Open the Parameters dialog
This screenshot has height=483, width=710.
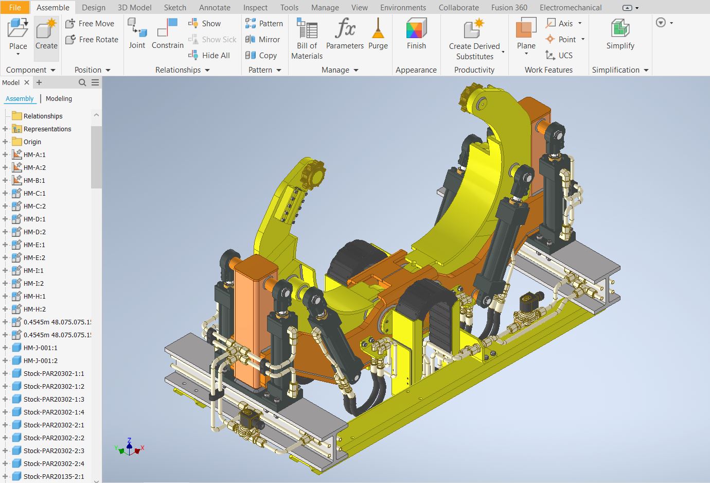pyautogui.click(x=345, y=34)
